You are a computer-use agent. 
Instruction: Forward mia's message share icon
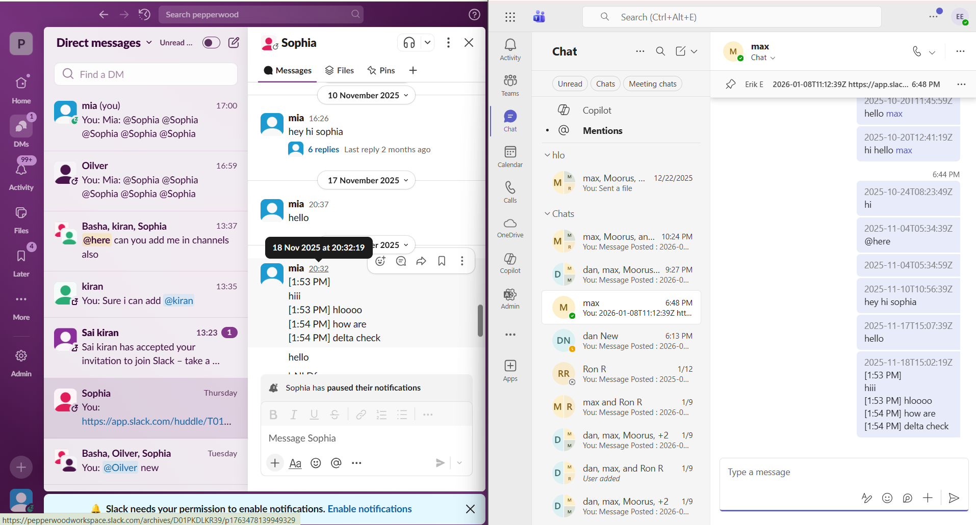coord(421,261)
